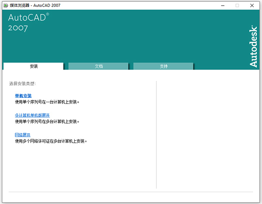
Task: Click text 使用单个序列号在一台计算机上安装。
Action: pyautogui.click(x=47, y=102)
